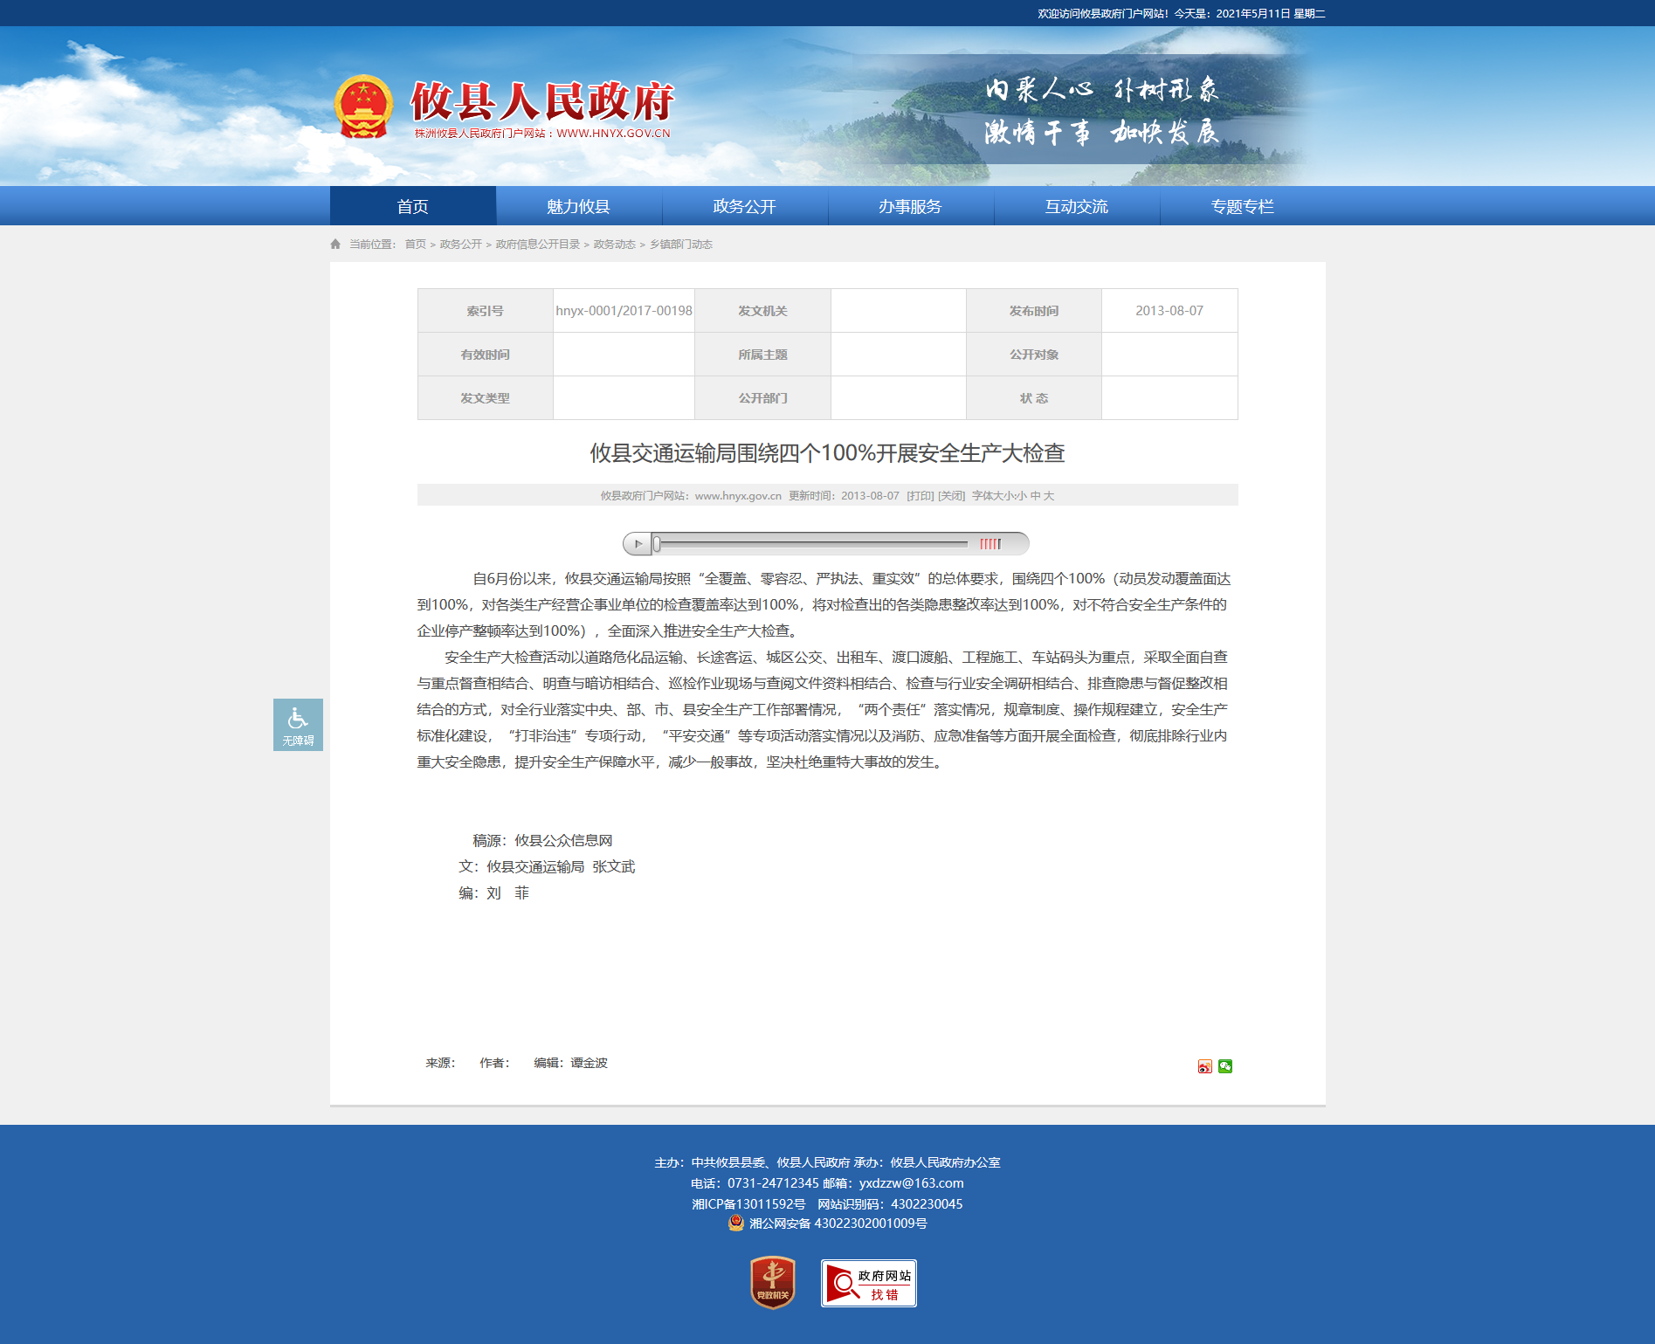Open the 无障碍 accessibility tool

(x=298, y=725)
